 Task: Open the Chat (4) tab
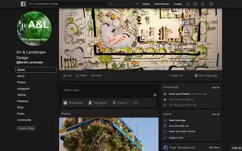pyautogui.click(x=236, y=148)
